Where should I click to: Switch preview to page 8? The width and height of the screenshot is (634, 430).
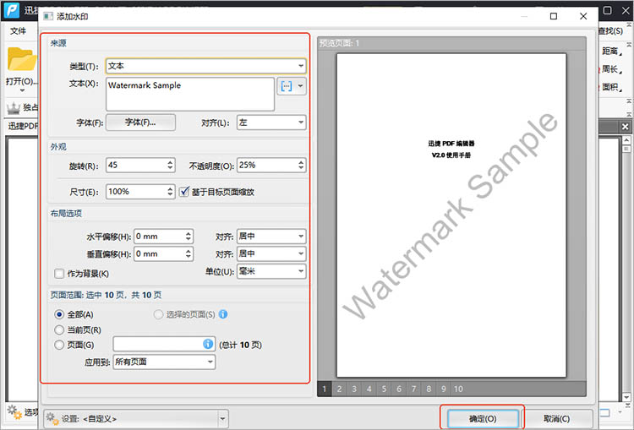(429, 389)
